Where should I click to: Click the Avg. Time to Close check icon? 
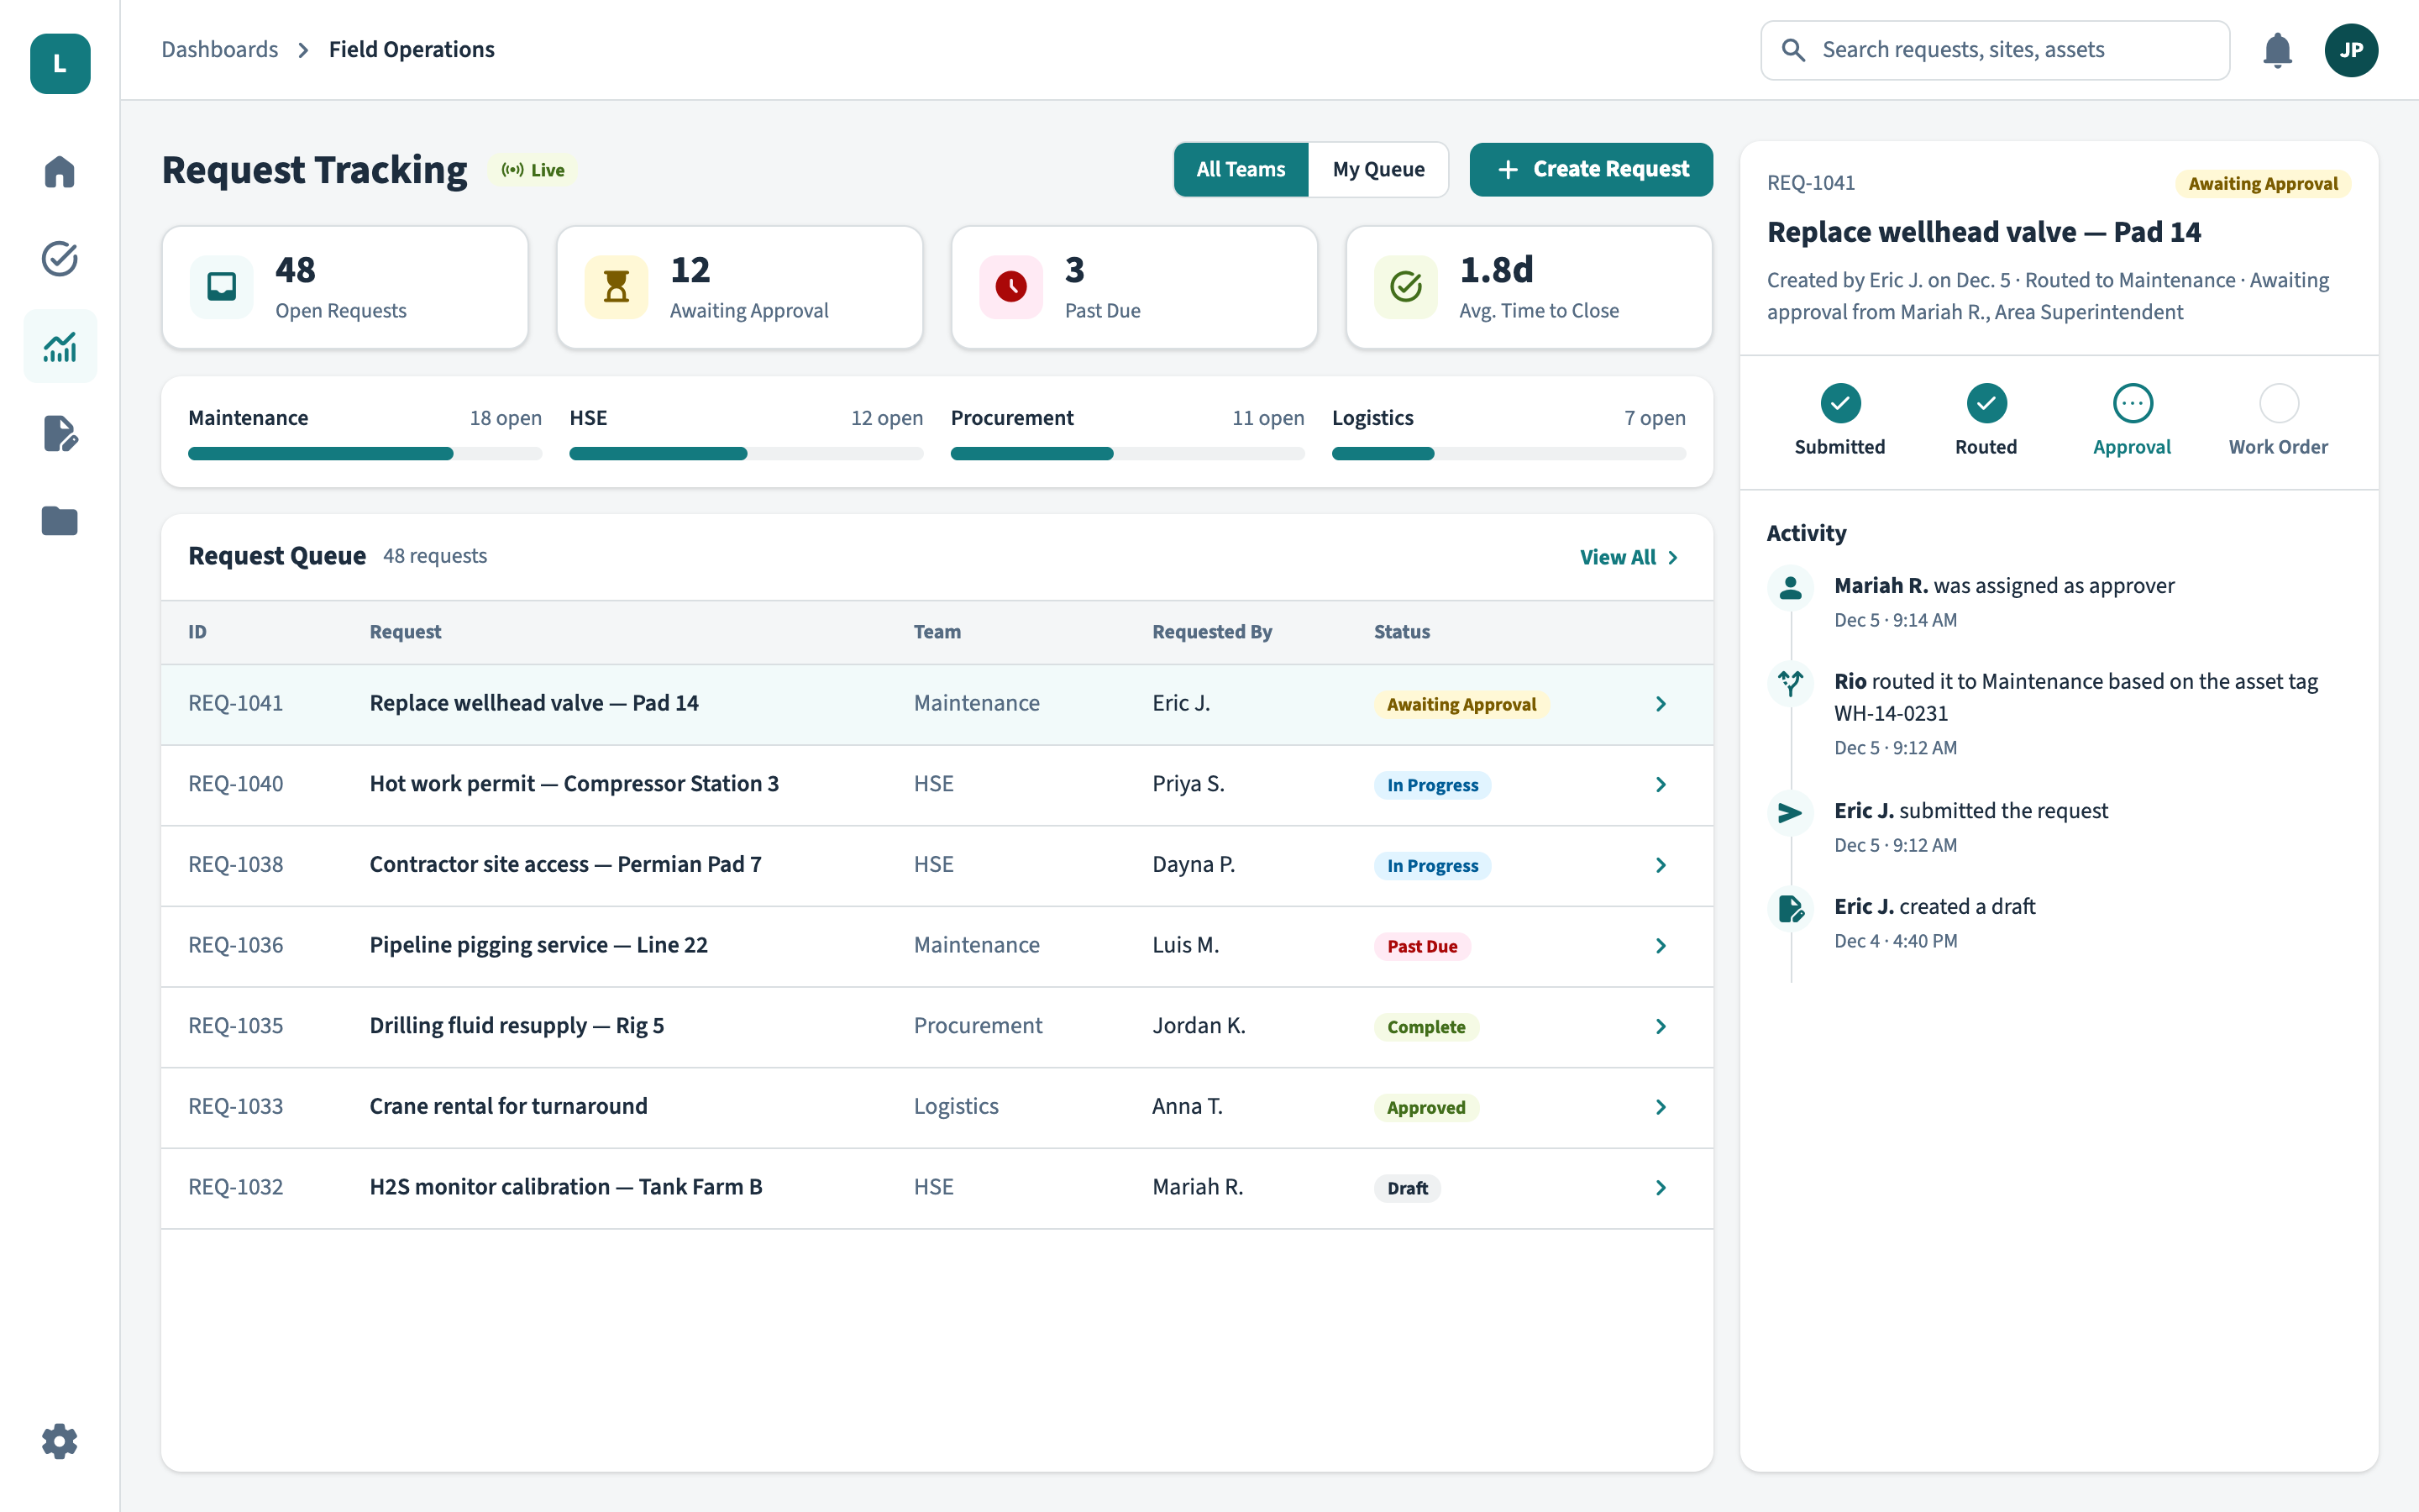point(1406,287)
